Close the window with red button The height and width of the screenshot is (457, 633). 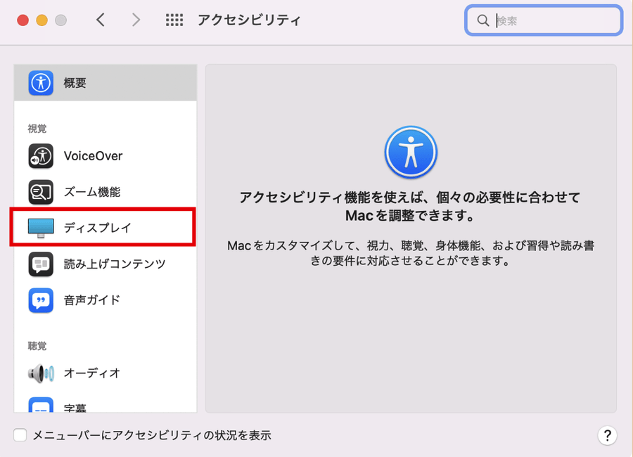point(23,20)
